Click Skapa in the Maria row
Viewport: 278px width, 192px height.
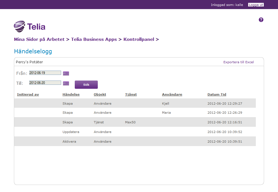pos(68,113)
